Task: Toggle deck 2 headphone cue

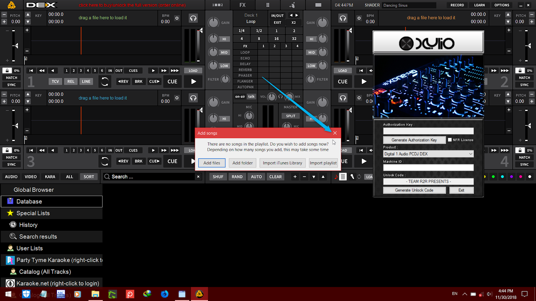Action: tap(343, 18)
